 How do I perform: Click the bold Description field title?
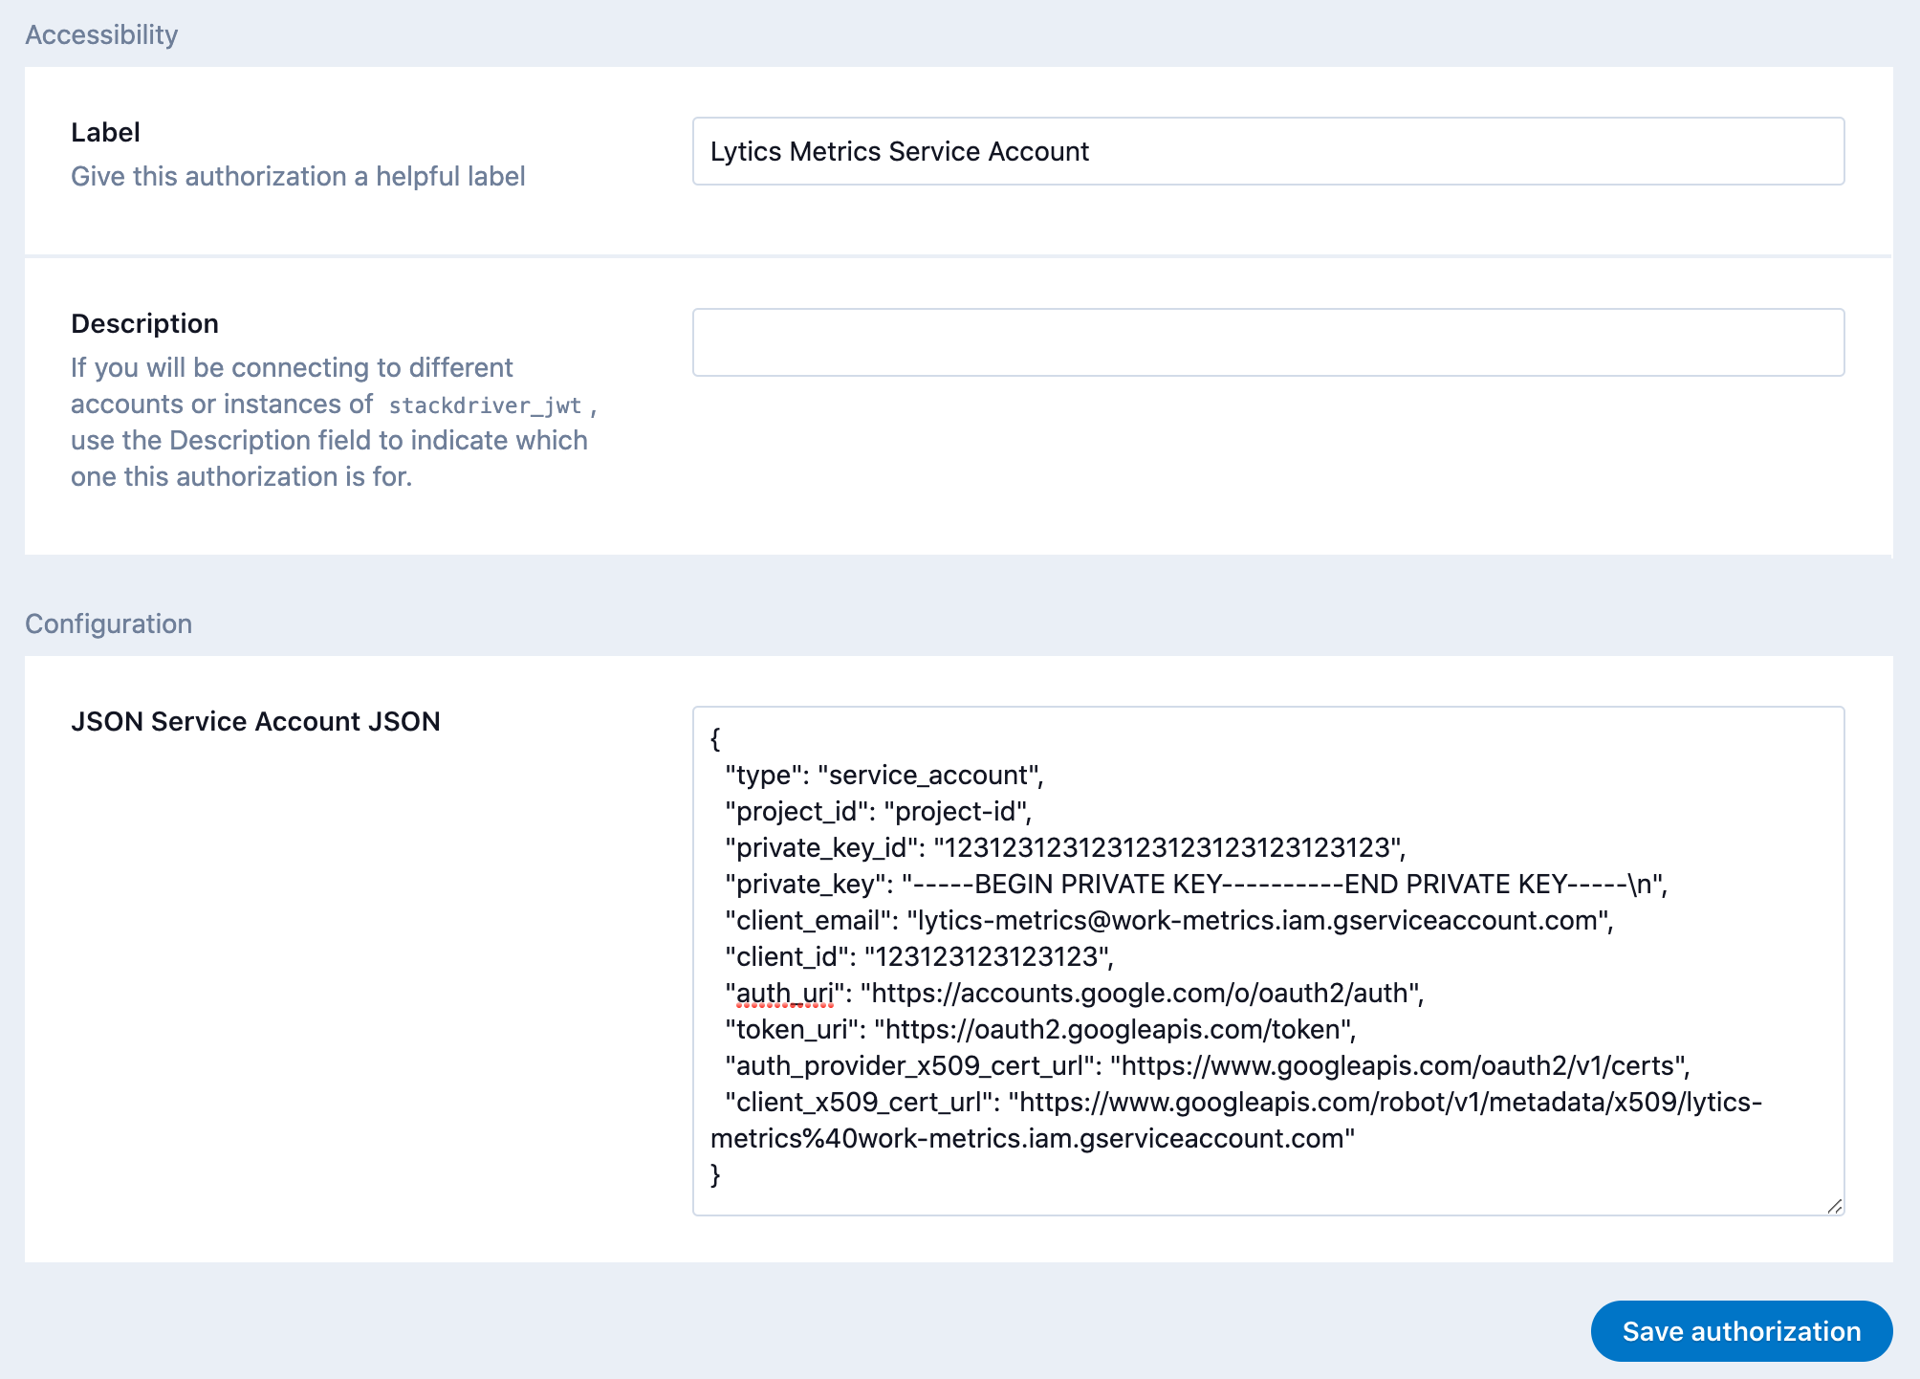pos(144,323)
